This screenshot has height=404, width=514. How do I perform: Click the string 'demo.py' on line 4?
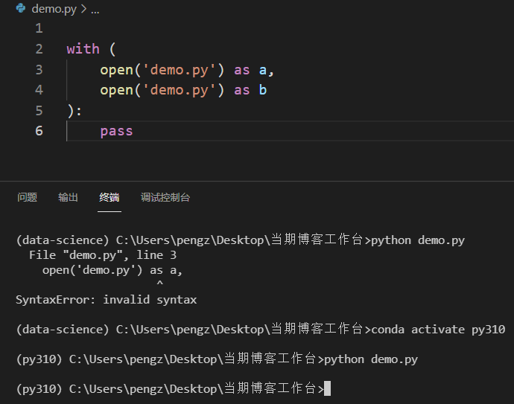179,90
